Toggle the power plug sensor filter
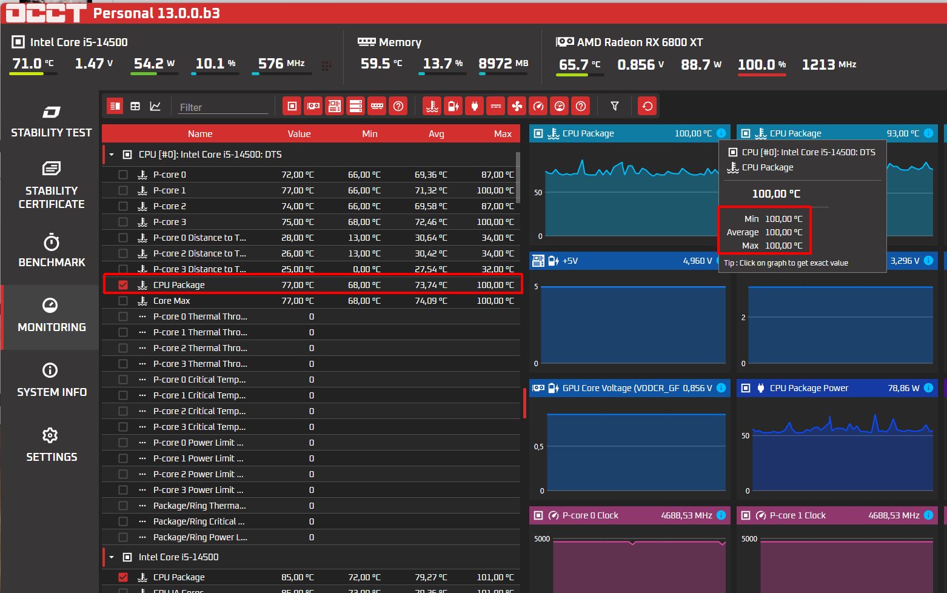This screenshot has width=947, height=593. (475, 106)
